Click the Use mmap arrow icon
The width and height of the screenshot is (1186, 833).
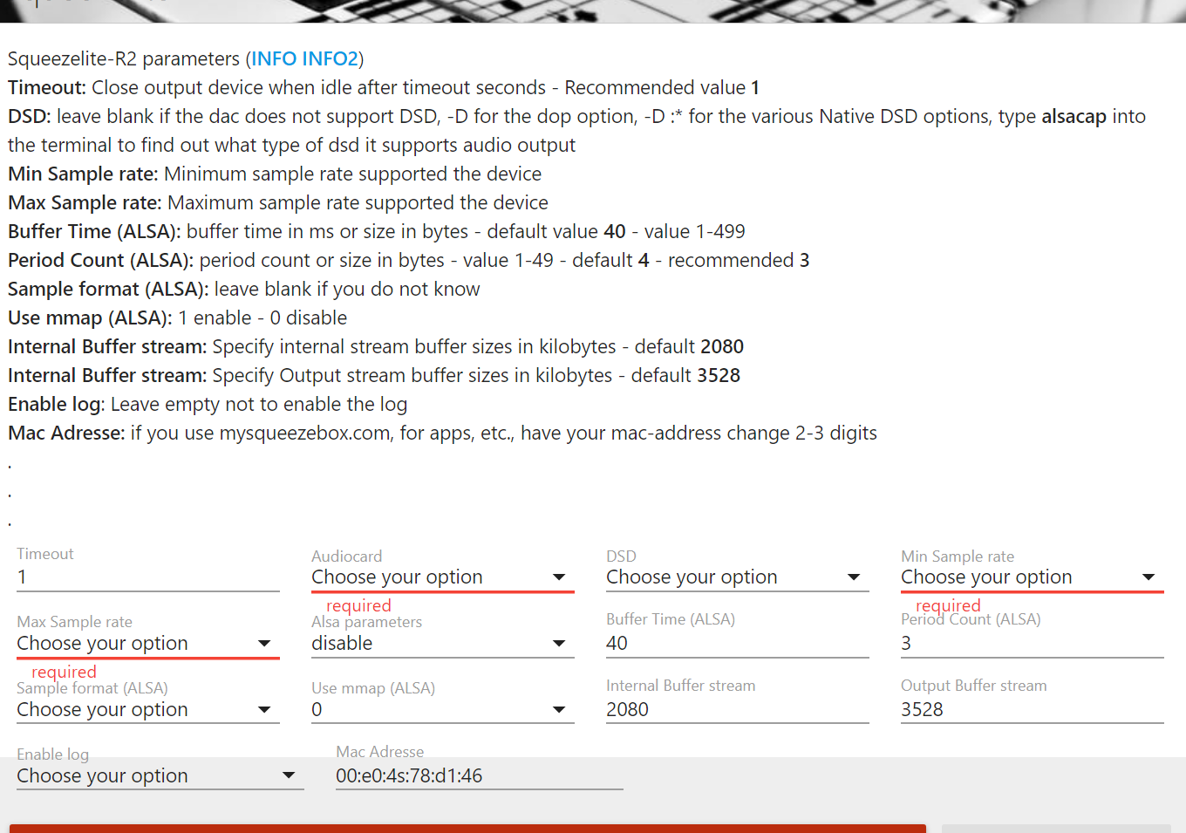coord(559,710)
